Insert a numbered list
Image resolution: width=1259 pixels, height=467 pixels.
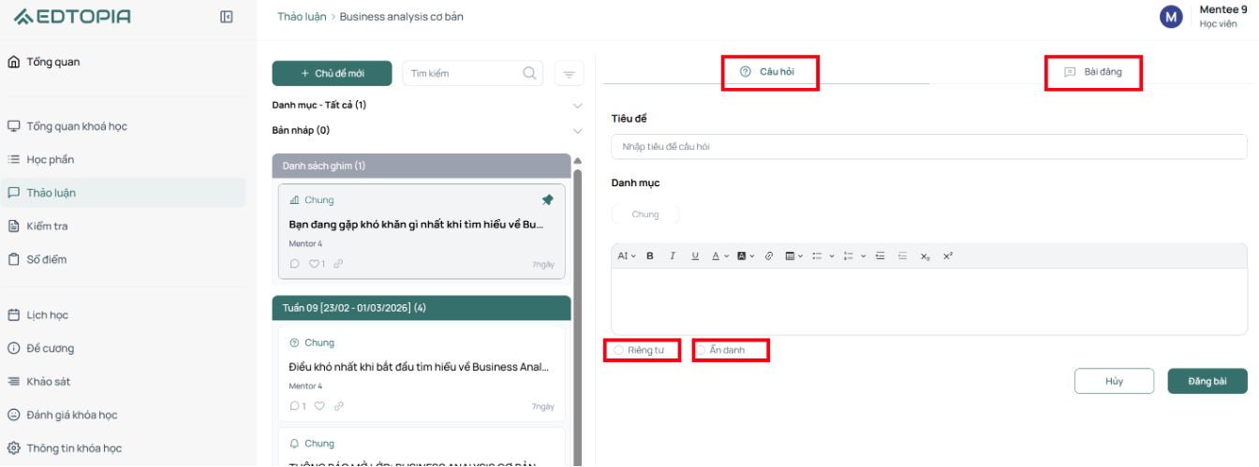(x=849, y=255)
